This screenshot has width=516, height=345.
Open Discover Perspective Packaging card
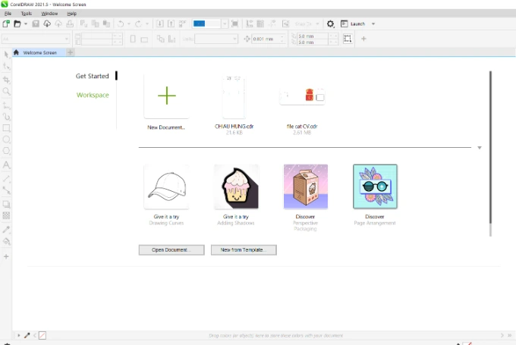click(x=306, y=187)
